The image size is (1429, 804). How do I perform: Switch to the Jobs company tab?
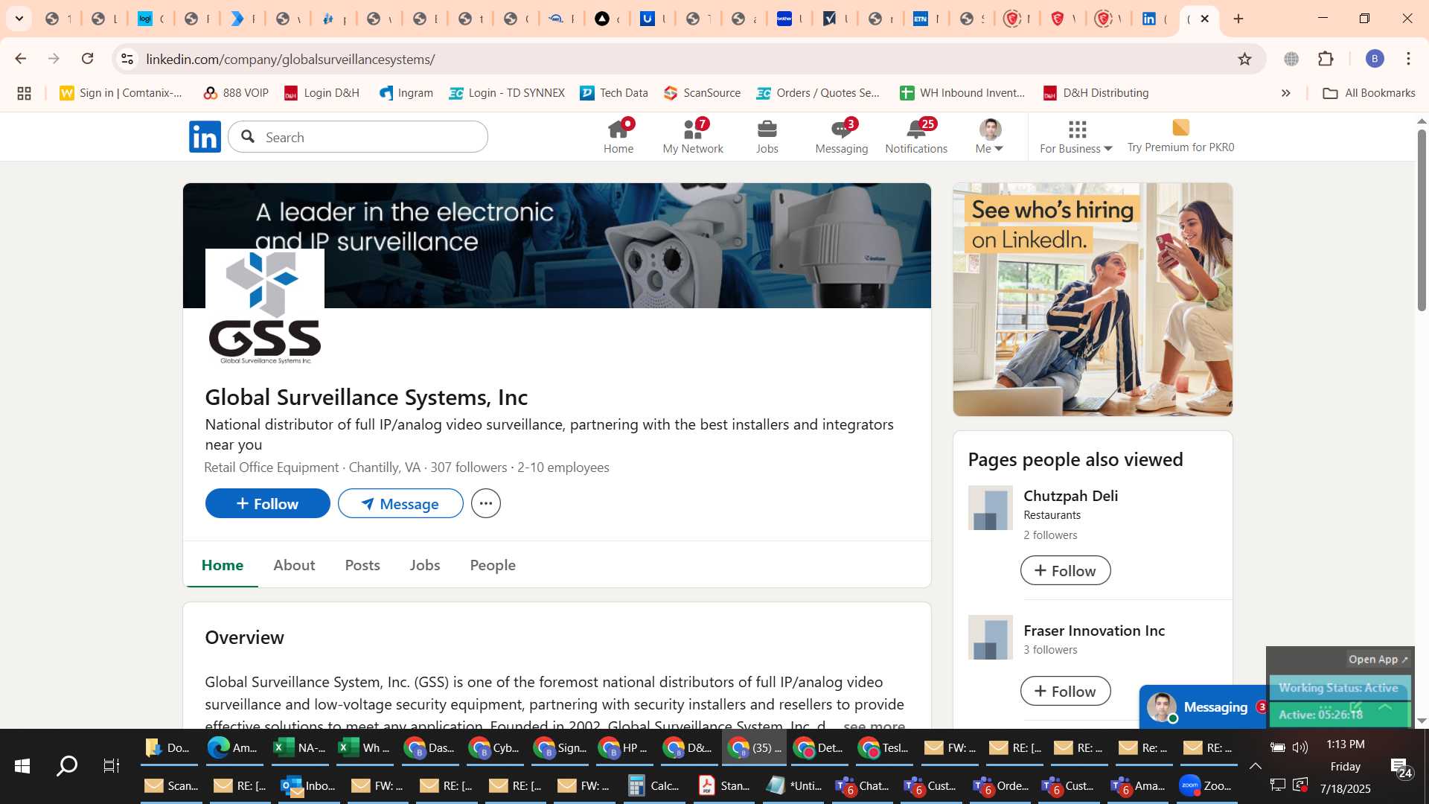425,565
